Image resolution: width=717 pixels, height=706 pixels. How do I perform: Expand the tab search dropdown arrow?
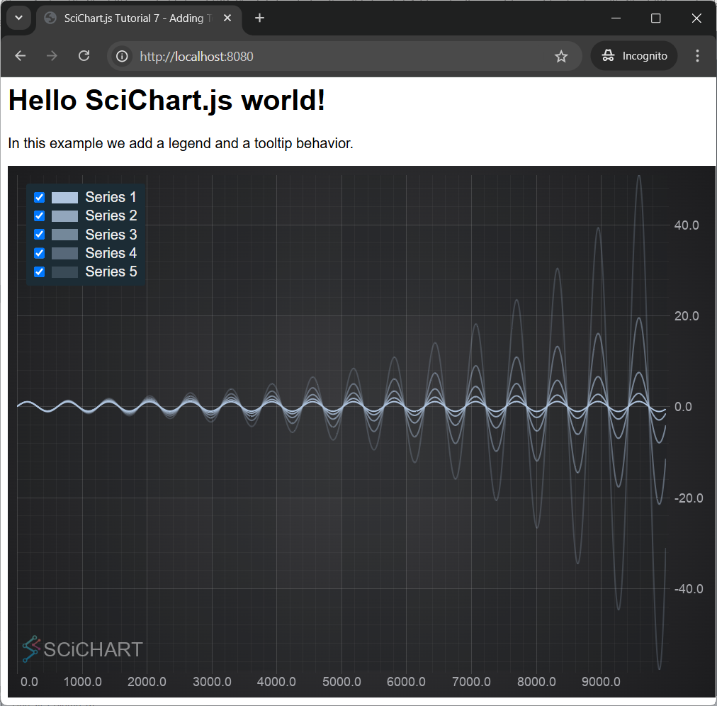point(19,18)
